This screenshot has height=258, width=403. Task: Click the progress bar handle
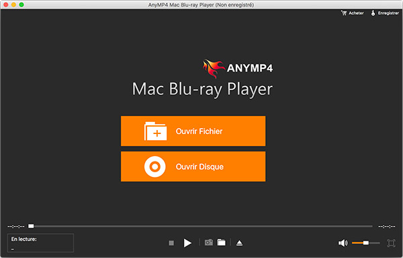click(31, 226)
